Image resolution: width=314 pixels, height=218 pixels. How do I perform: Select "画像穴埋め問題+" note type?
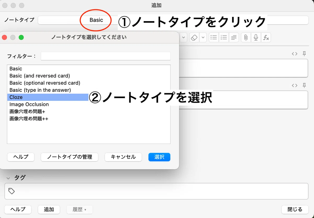pyautogui.click(x=89, y=111)
